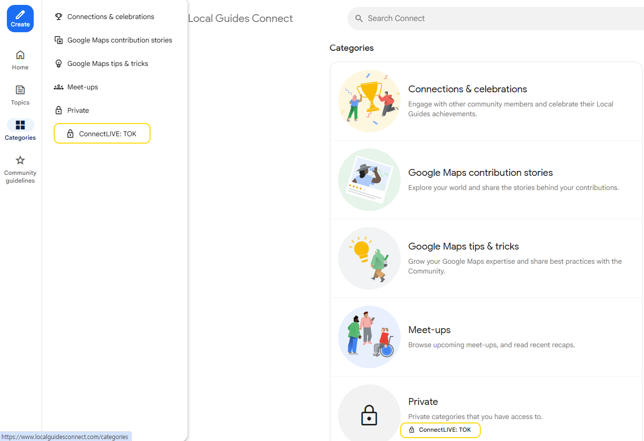Open Google Maps contribution stories category heading
The image size is (644, 441).
tap(480, 172)
